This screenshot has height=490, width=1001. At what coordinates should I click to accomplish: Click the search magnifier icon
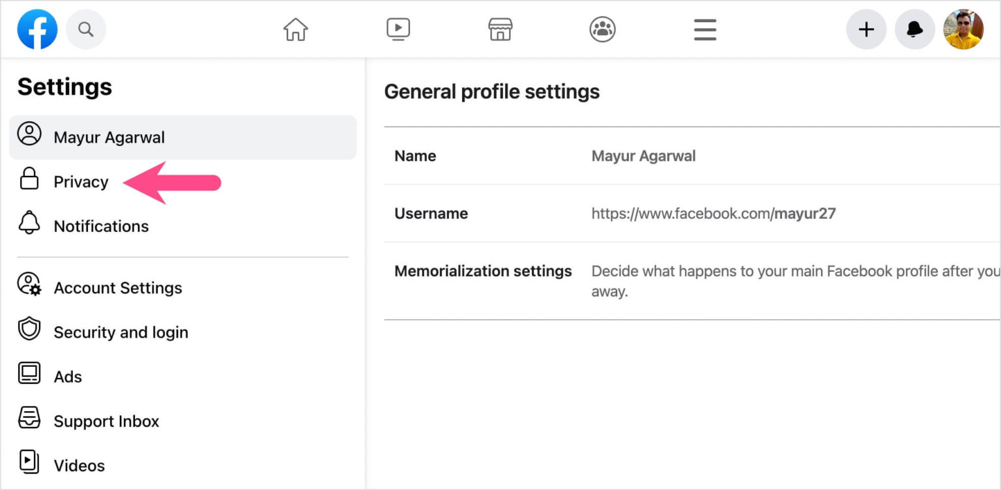click(86, 29)
